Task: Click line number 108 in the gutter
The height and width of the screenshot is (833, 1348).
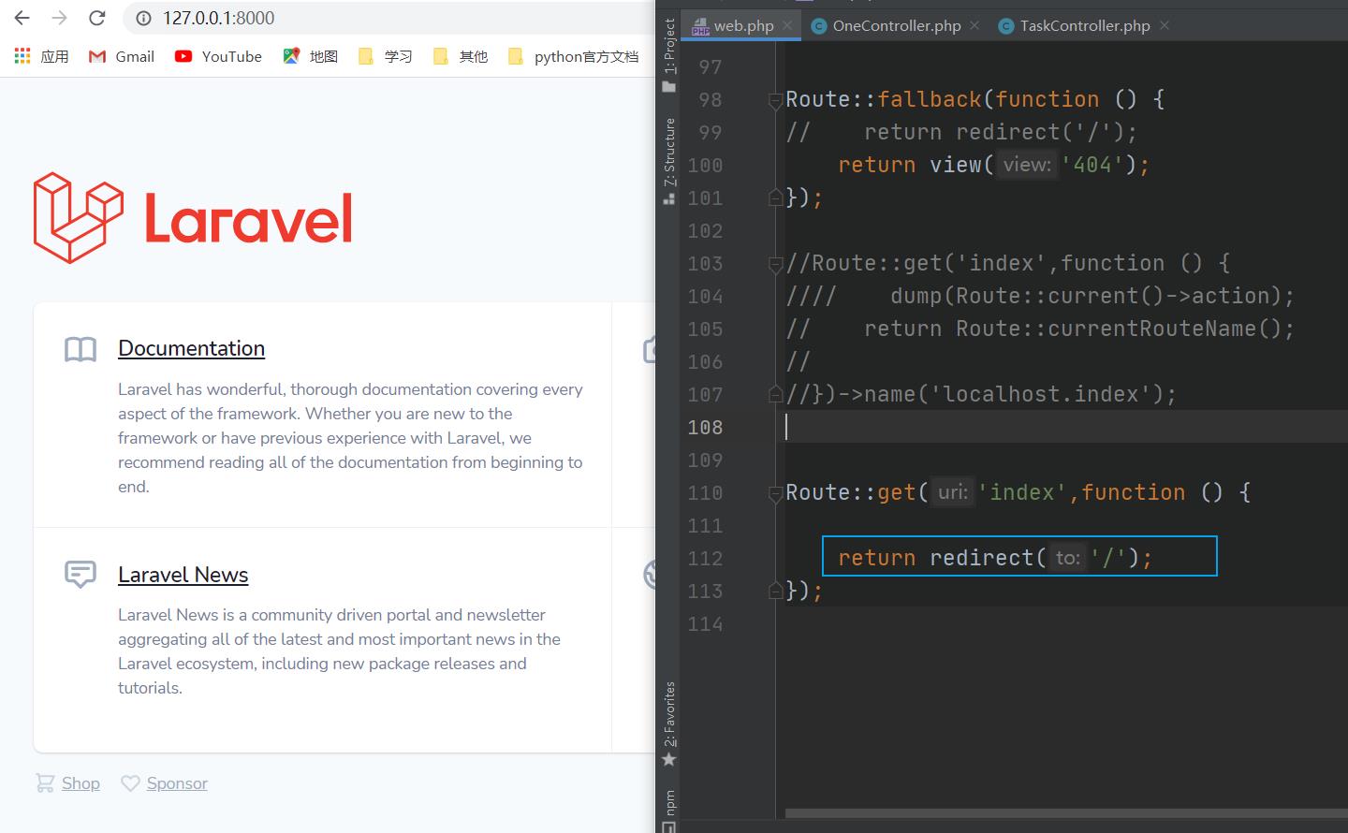Action: pos(705,427)
